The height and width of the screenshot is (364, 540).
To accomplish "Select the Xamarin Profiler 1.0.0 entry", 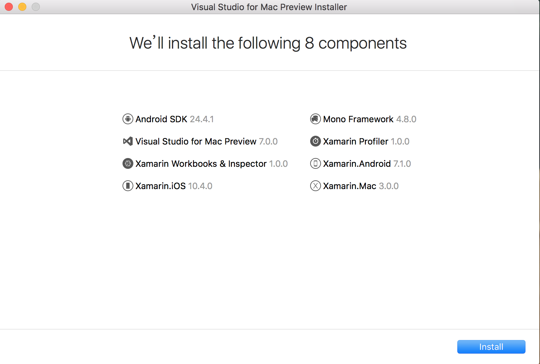I will [x=366, y=141].
